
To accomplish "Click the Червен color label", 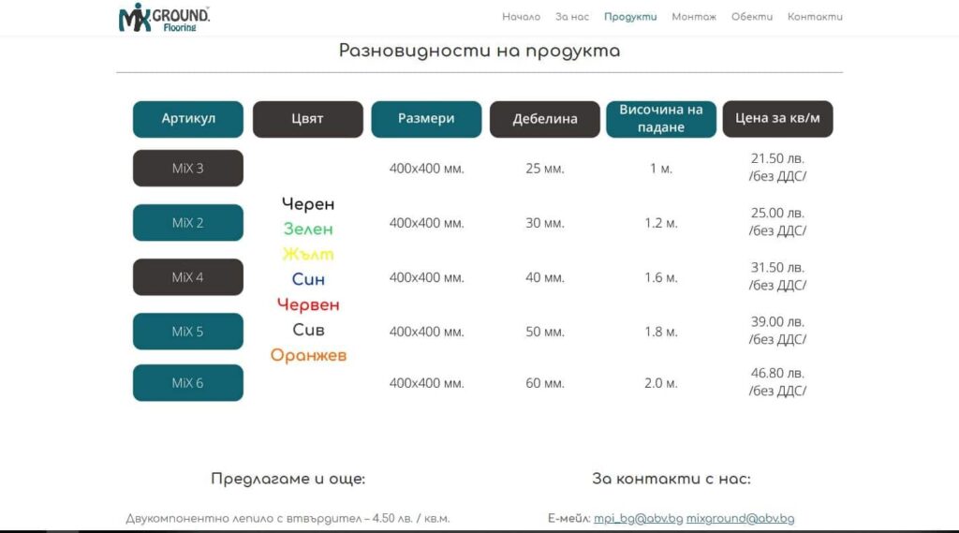I will pyautogui.click(x=308, y=304).
